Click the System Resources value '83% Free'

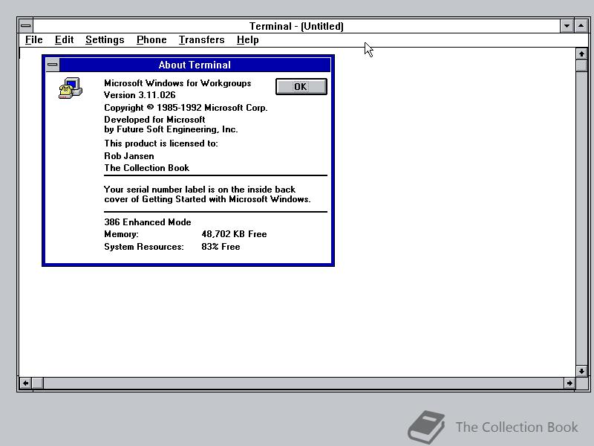(x=221, y=247)
